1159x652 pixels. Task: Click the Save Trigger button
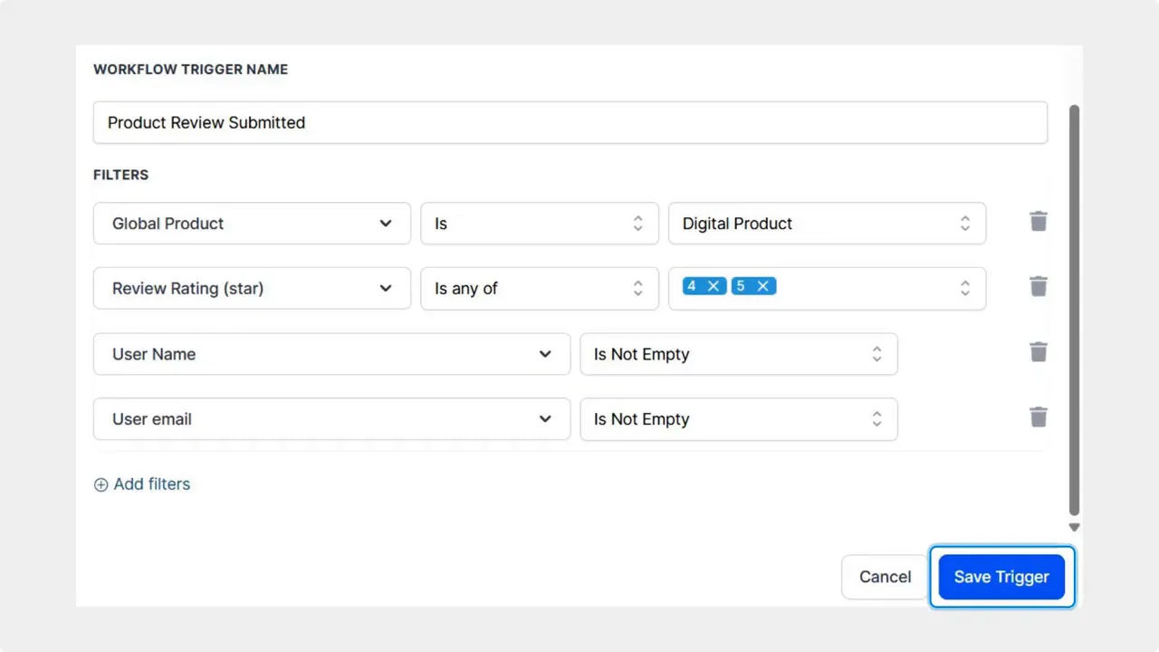point(1001,577)
